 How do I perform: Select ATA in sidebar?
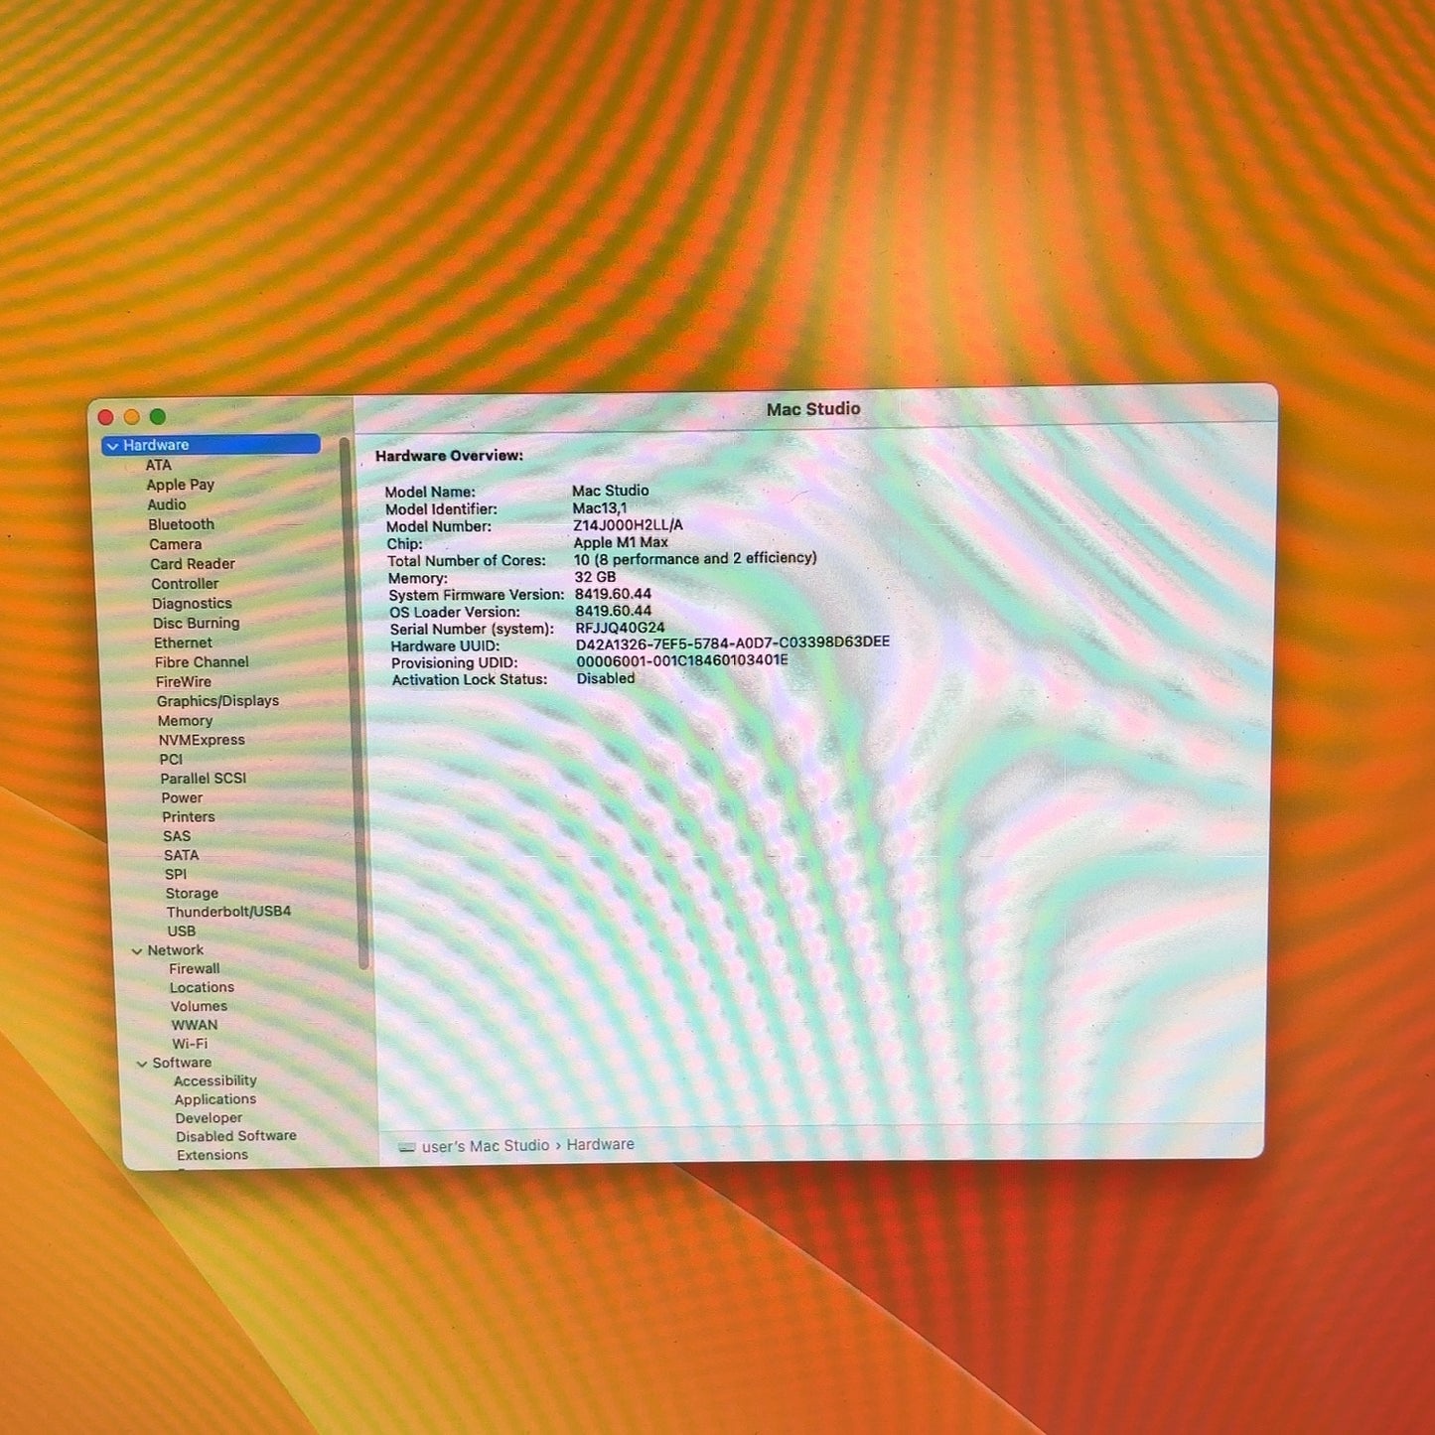[x=159, y=465]
